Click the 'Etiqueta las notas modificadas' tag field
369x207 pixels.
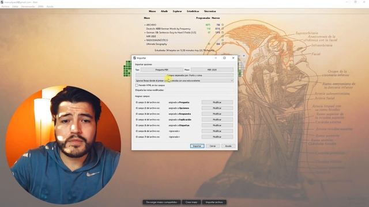tap(199, 90)
